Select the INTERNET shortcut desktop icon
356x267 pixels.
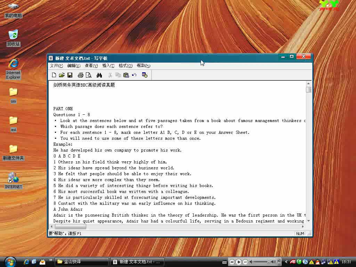pos(14,181)
